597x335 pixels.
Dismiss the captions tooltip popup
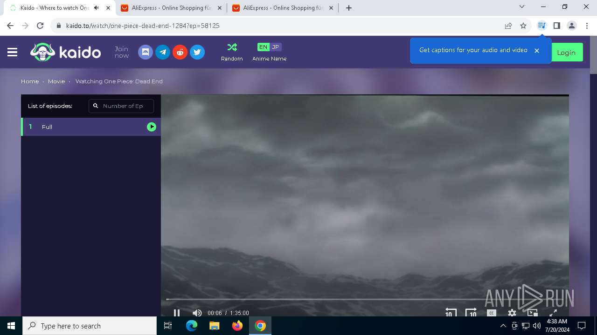[x=537, y=51]
